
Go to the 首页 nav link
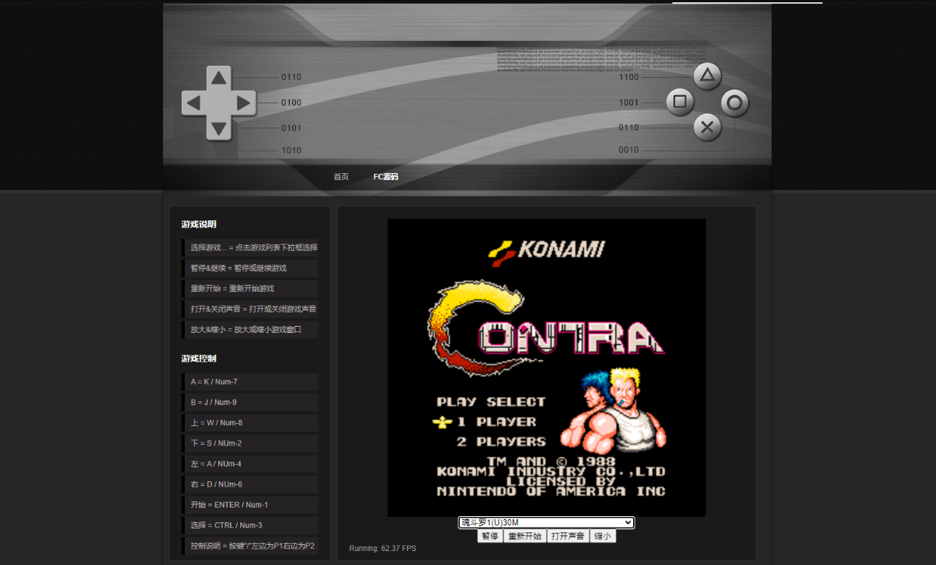tap(341, 177)
